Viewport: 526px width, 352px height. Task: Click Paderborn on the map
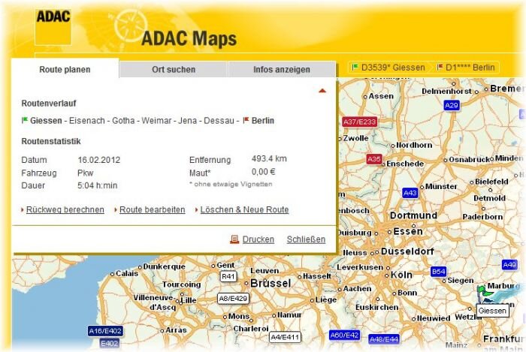(482, 217)
